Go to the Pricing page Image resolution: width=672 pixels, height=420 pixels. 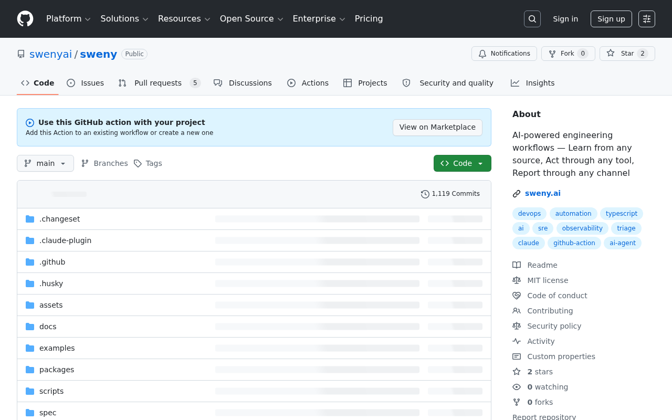click(369, 19)
